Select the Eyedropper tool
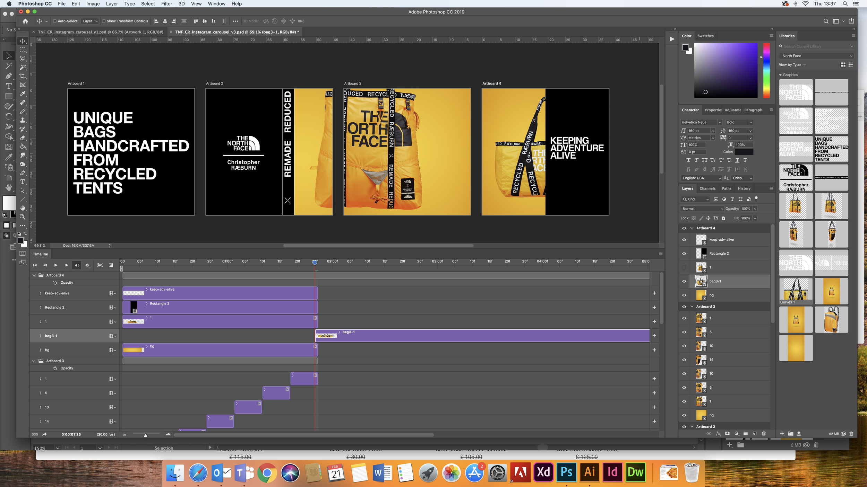867x487 pixels. click(23, 94)
